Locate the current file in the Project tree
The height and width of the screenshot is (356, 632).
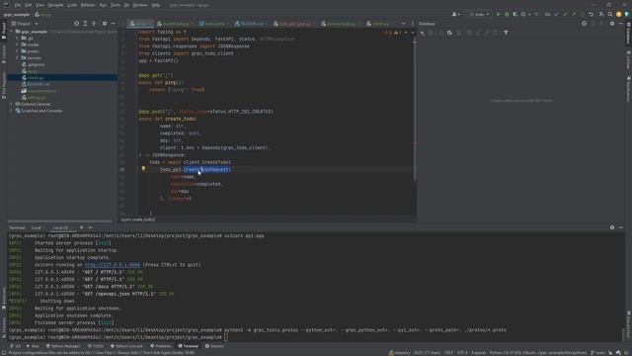[x=76, y=24]
